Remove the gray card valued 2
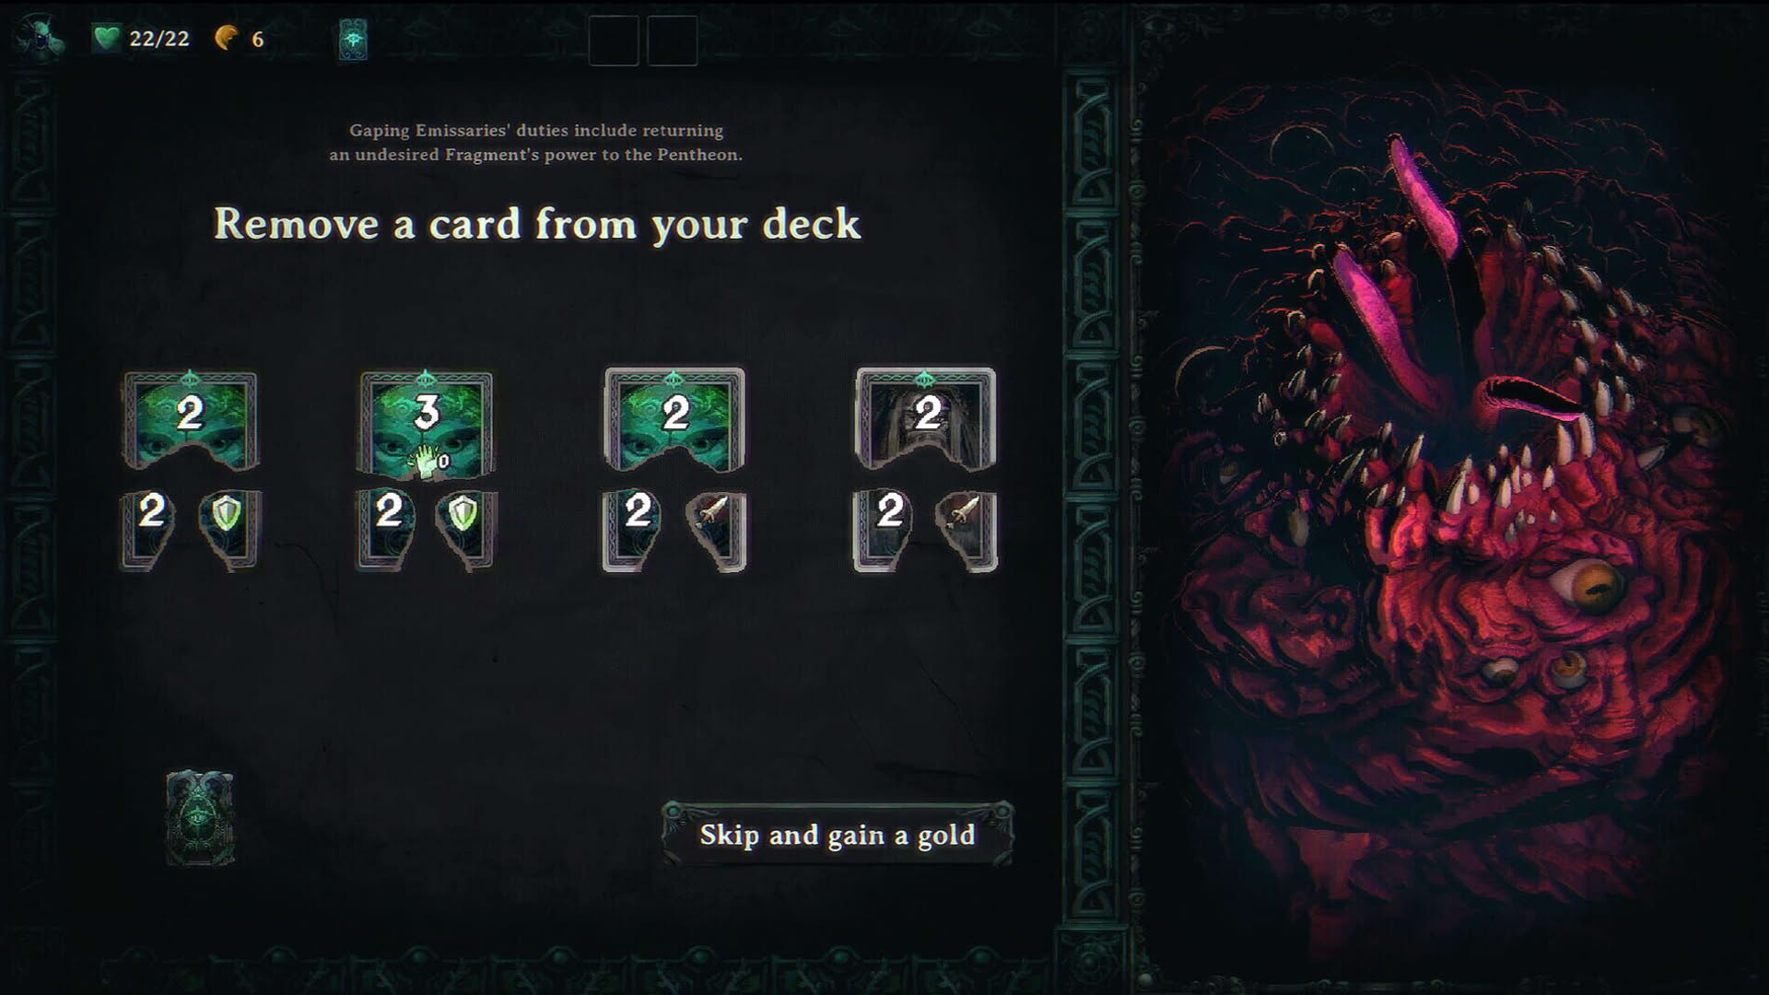Screen dimensions: 1769x995 [926, 417]
